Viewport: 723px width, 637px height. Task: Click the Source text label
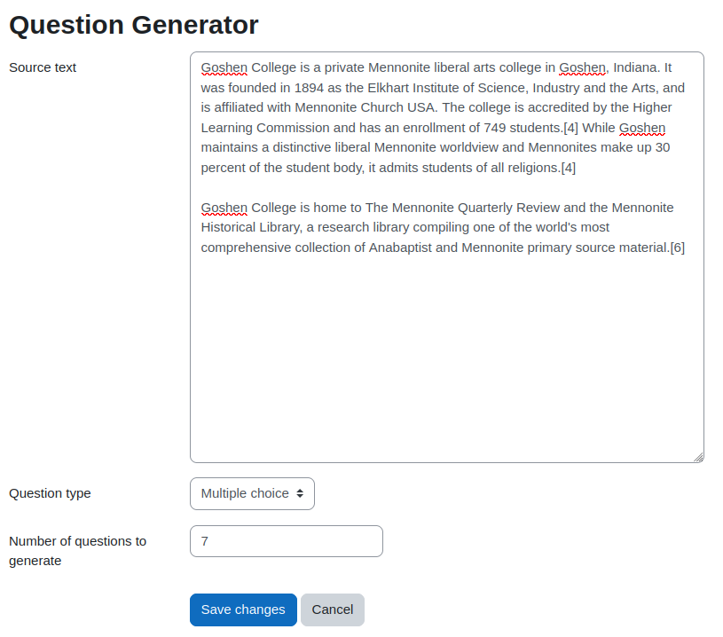pos(43,67)
